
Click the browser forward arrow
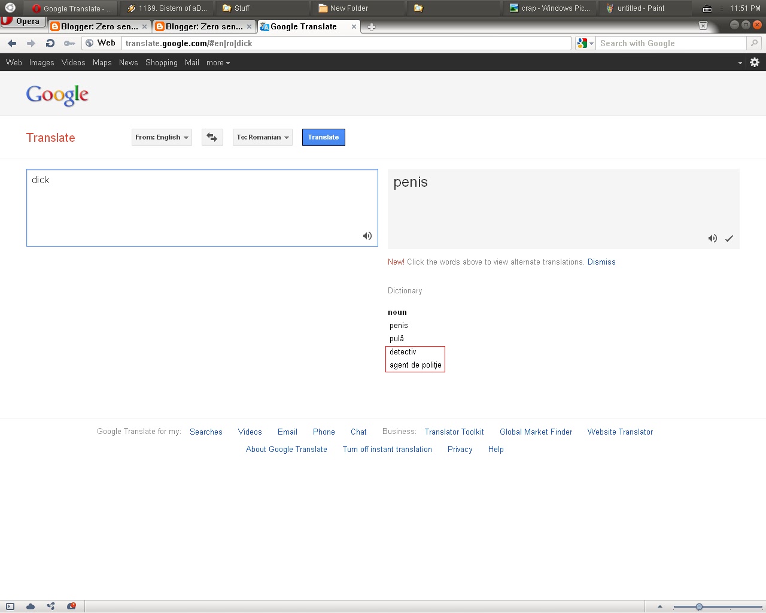pos(31,43)
